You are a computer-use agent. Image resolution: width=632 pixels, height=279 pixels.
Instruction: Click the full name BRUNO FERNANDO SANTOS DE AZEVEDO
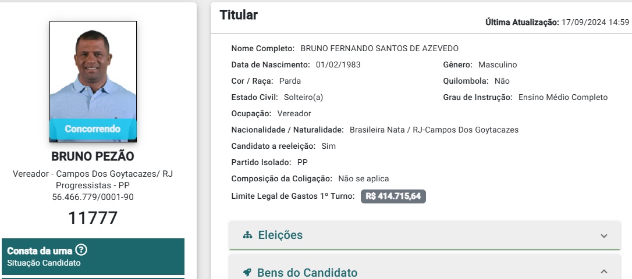[379, 48]
